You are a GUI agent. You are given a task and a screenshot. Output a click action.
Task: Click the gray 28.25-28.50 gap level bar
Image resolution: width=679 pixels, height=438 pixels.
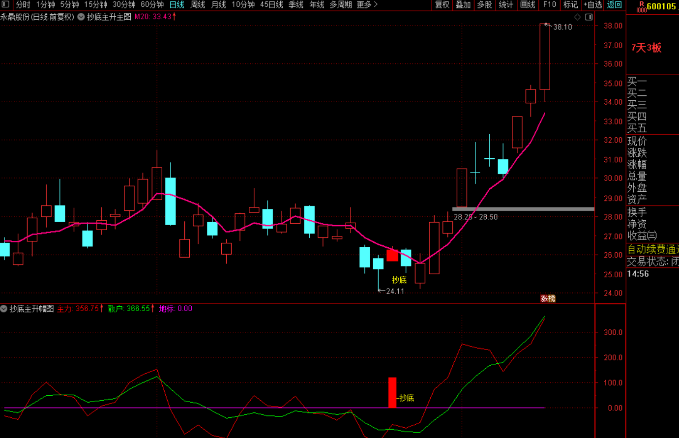pyautogui.click(x=523, y=209)
